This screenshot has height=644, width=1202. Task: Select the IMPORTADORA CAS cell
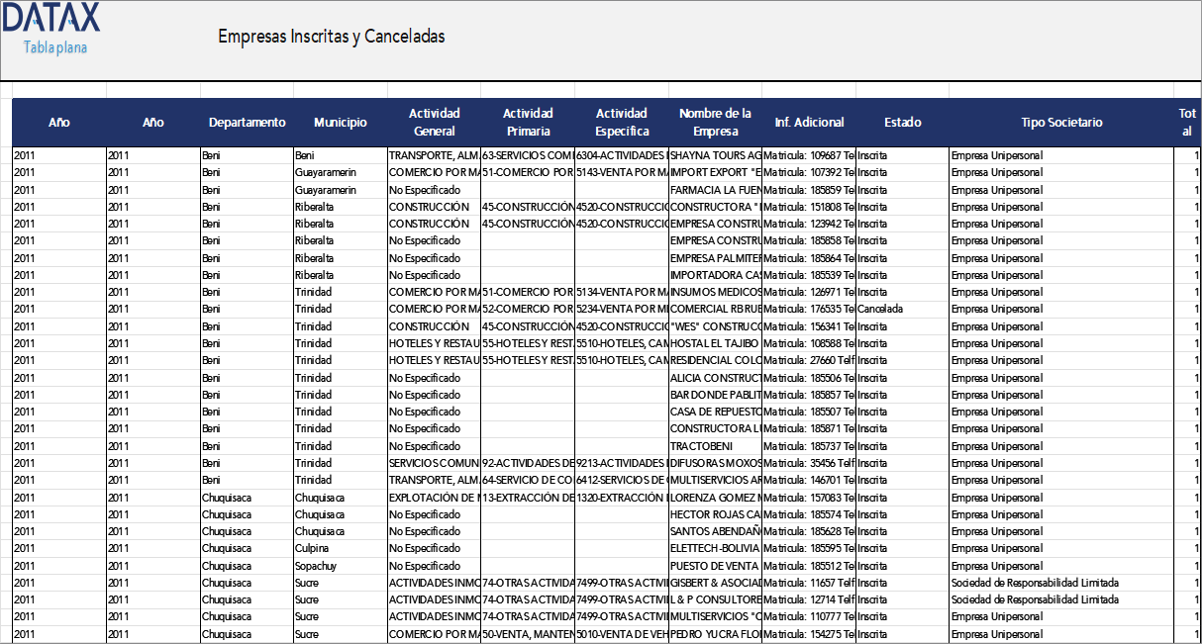pos(716,275)
